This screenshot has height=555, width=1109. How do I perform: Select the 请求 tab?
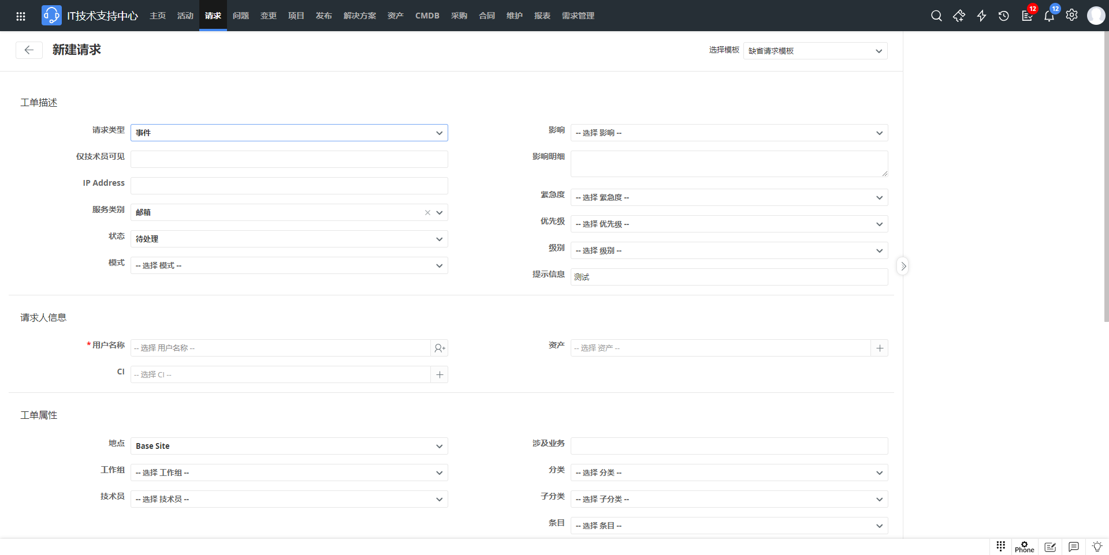tap(213, 16)
